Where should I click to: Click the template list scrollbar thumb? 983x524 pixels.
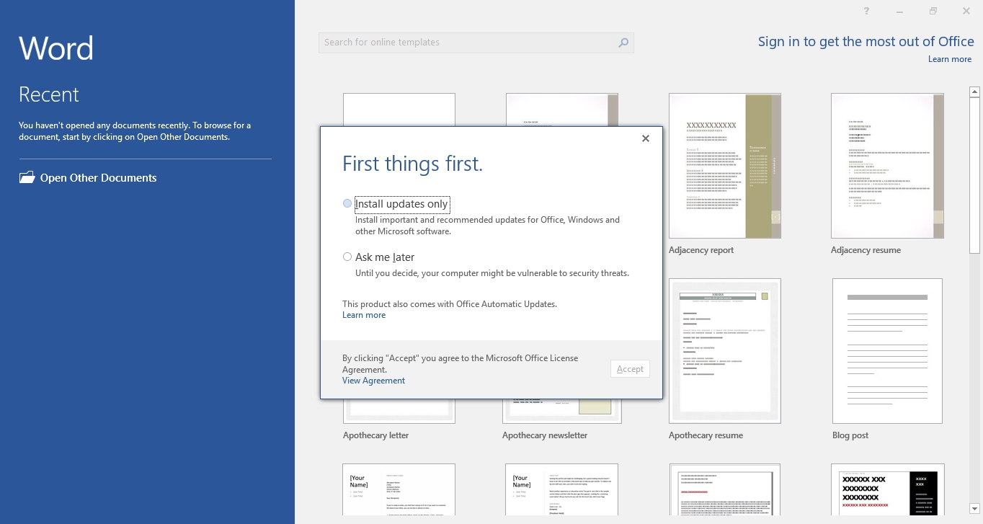tap(974, 175)
